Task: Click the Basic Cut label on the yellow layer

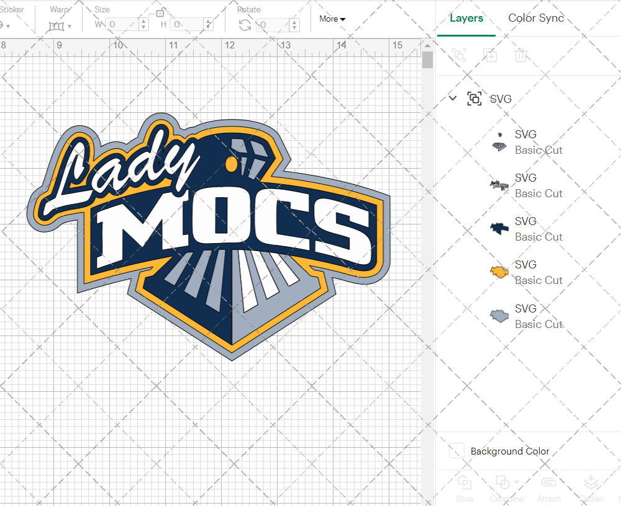Action: [x=539, y=280]
